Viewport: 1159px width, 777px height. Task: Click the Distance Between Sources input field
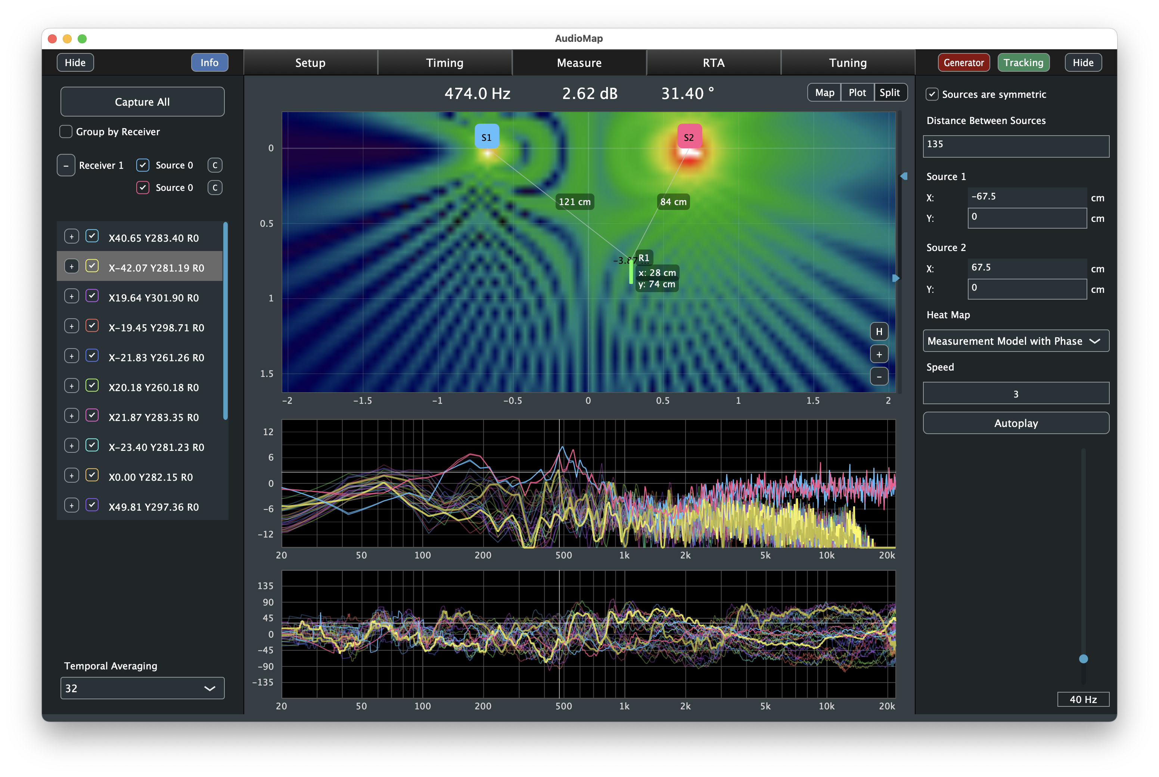tap(1016, 144)
